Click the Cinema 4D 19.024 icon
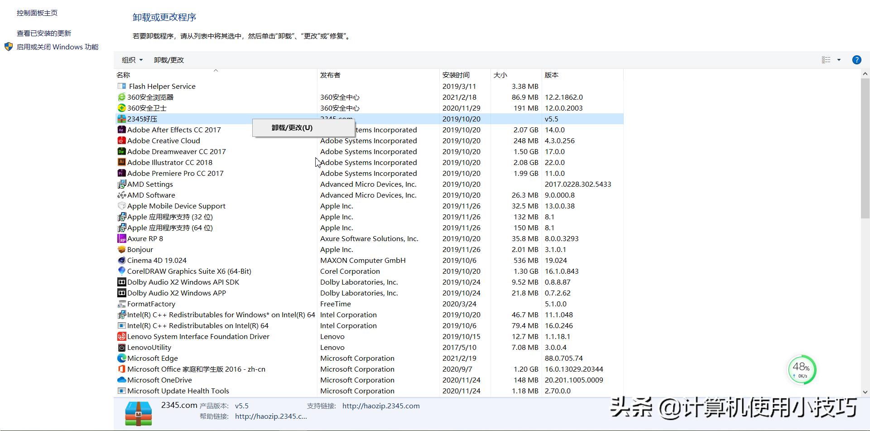The height and width of the screenshot is (431, 870). 121,260
